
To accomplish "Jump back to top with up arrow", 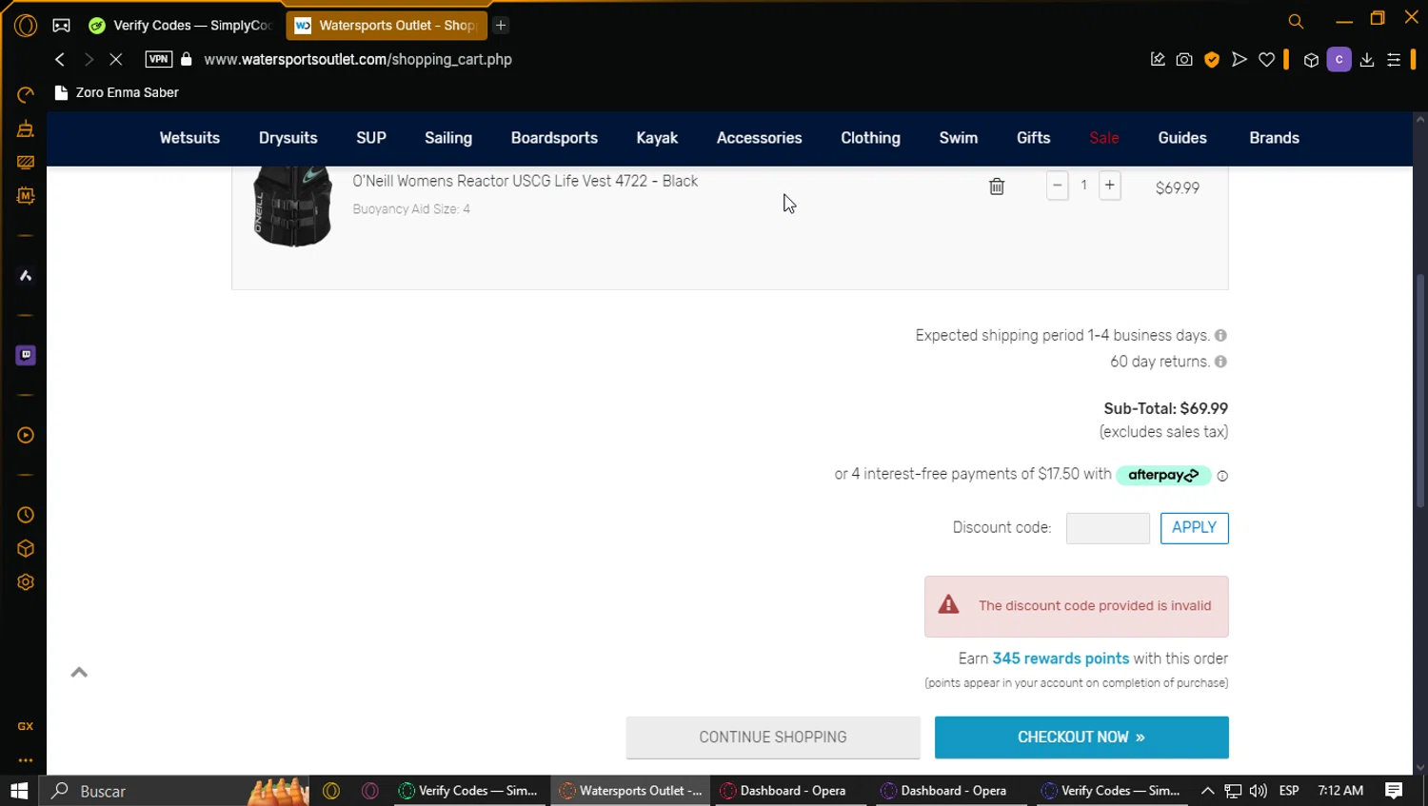I will click(79, 673).
